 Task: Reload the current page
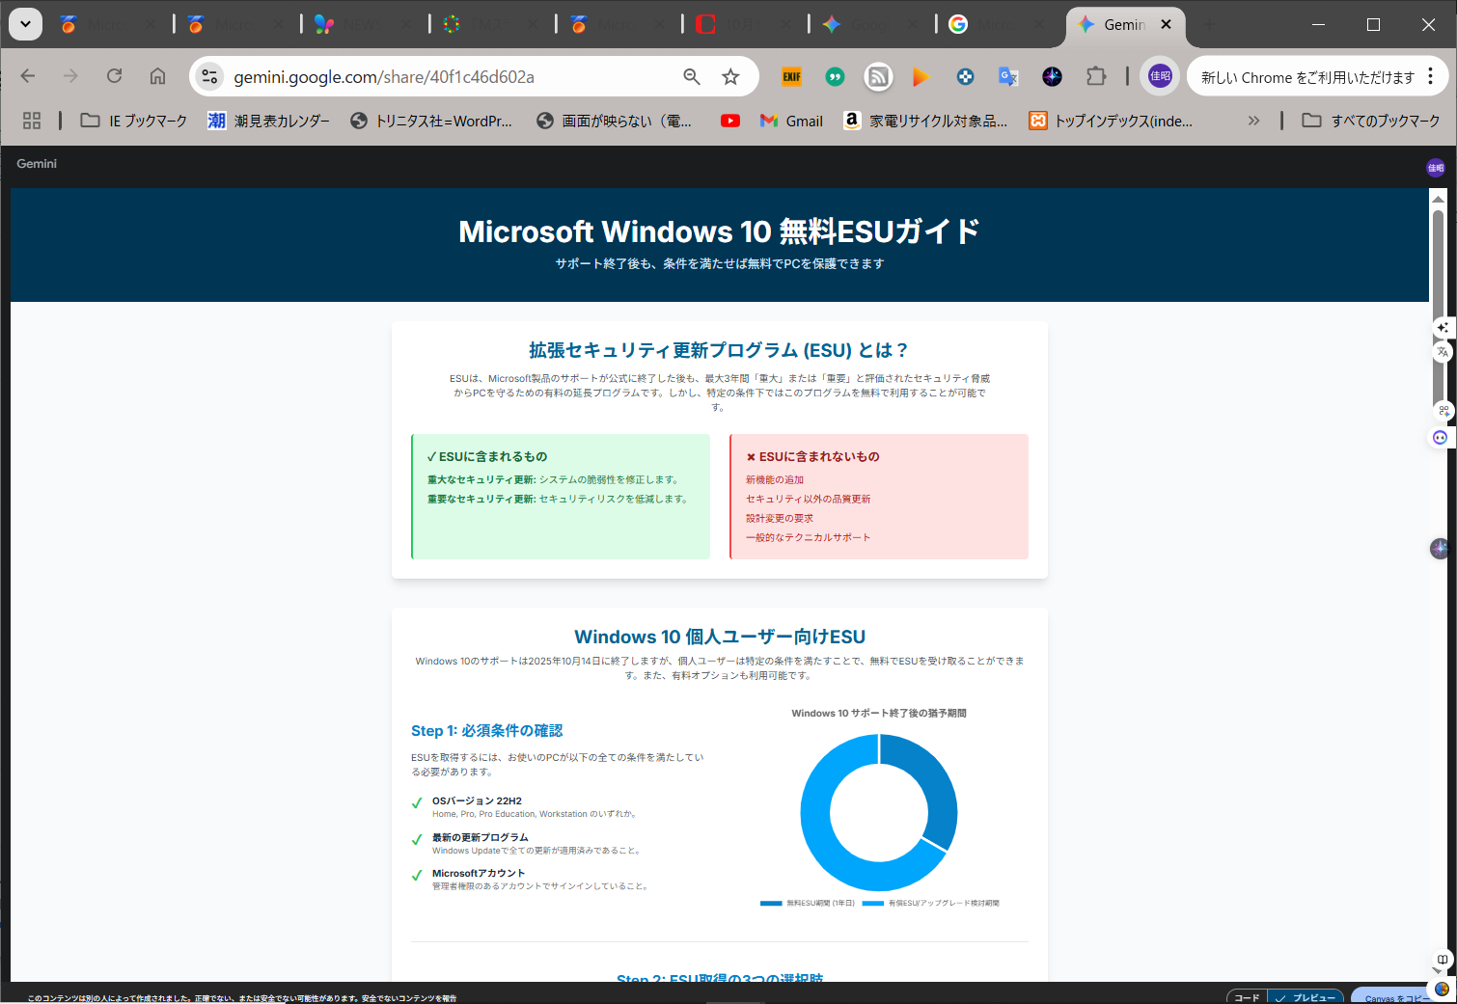click(114, 76)
